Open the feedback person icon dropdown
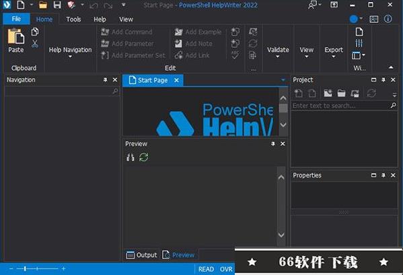The height and width of the screenshot is (275, 403). click(314, 5)
